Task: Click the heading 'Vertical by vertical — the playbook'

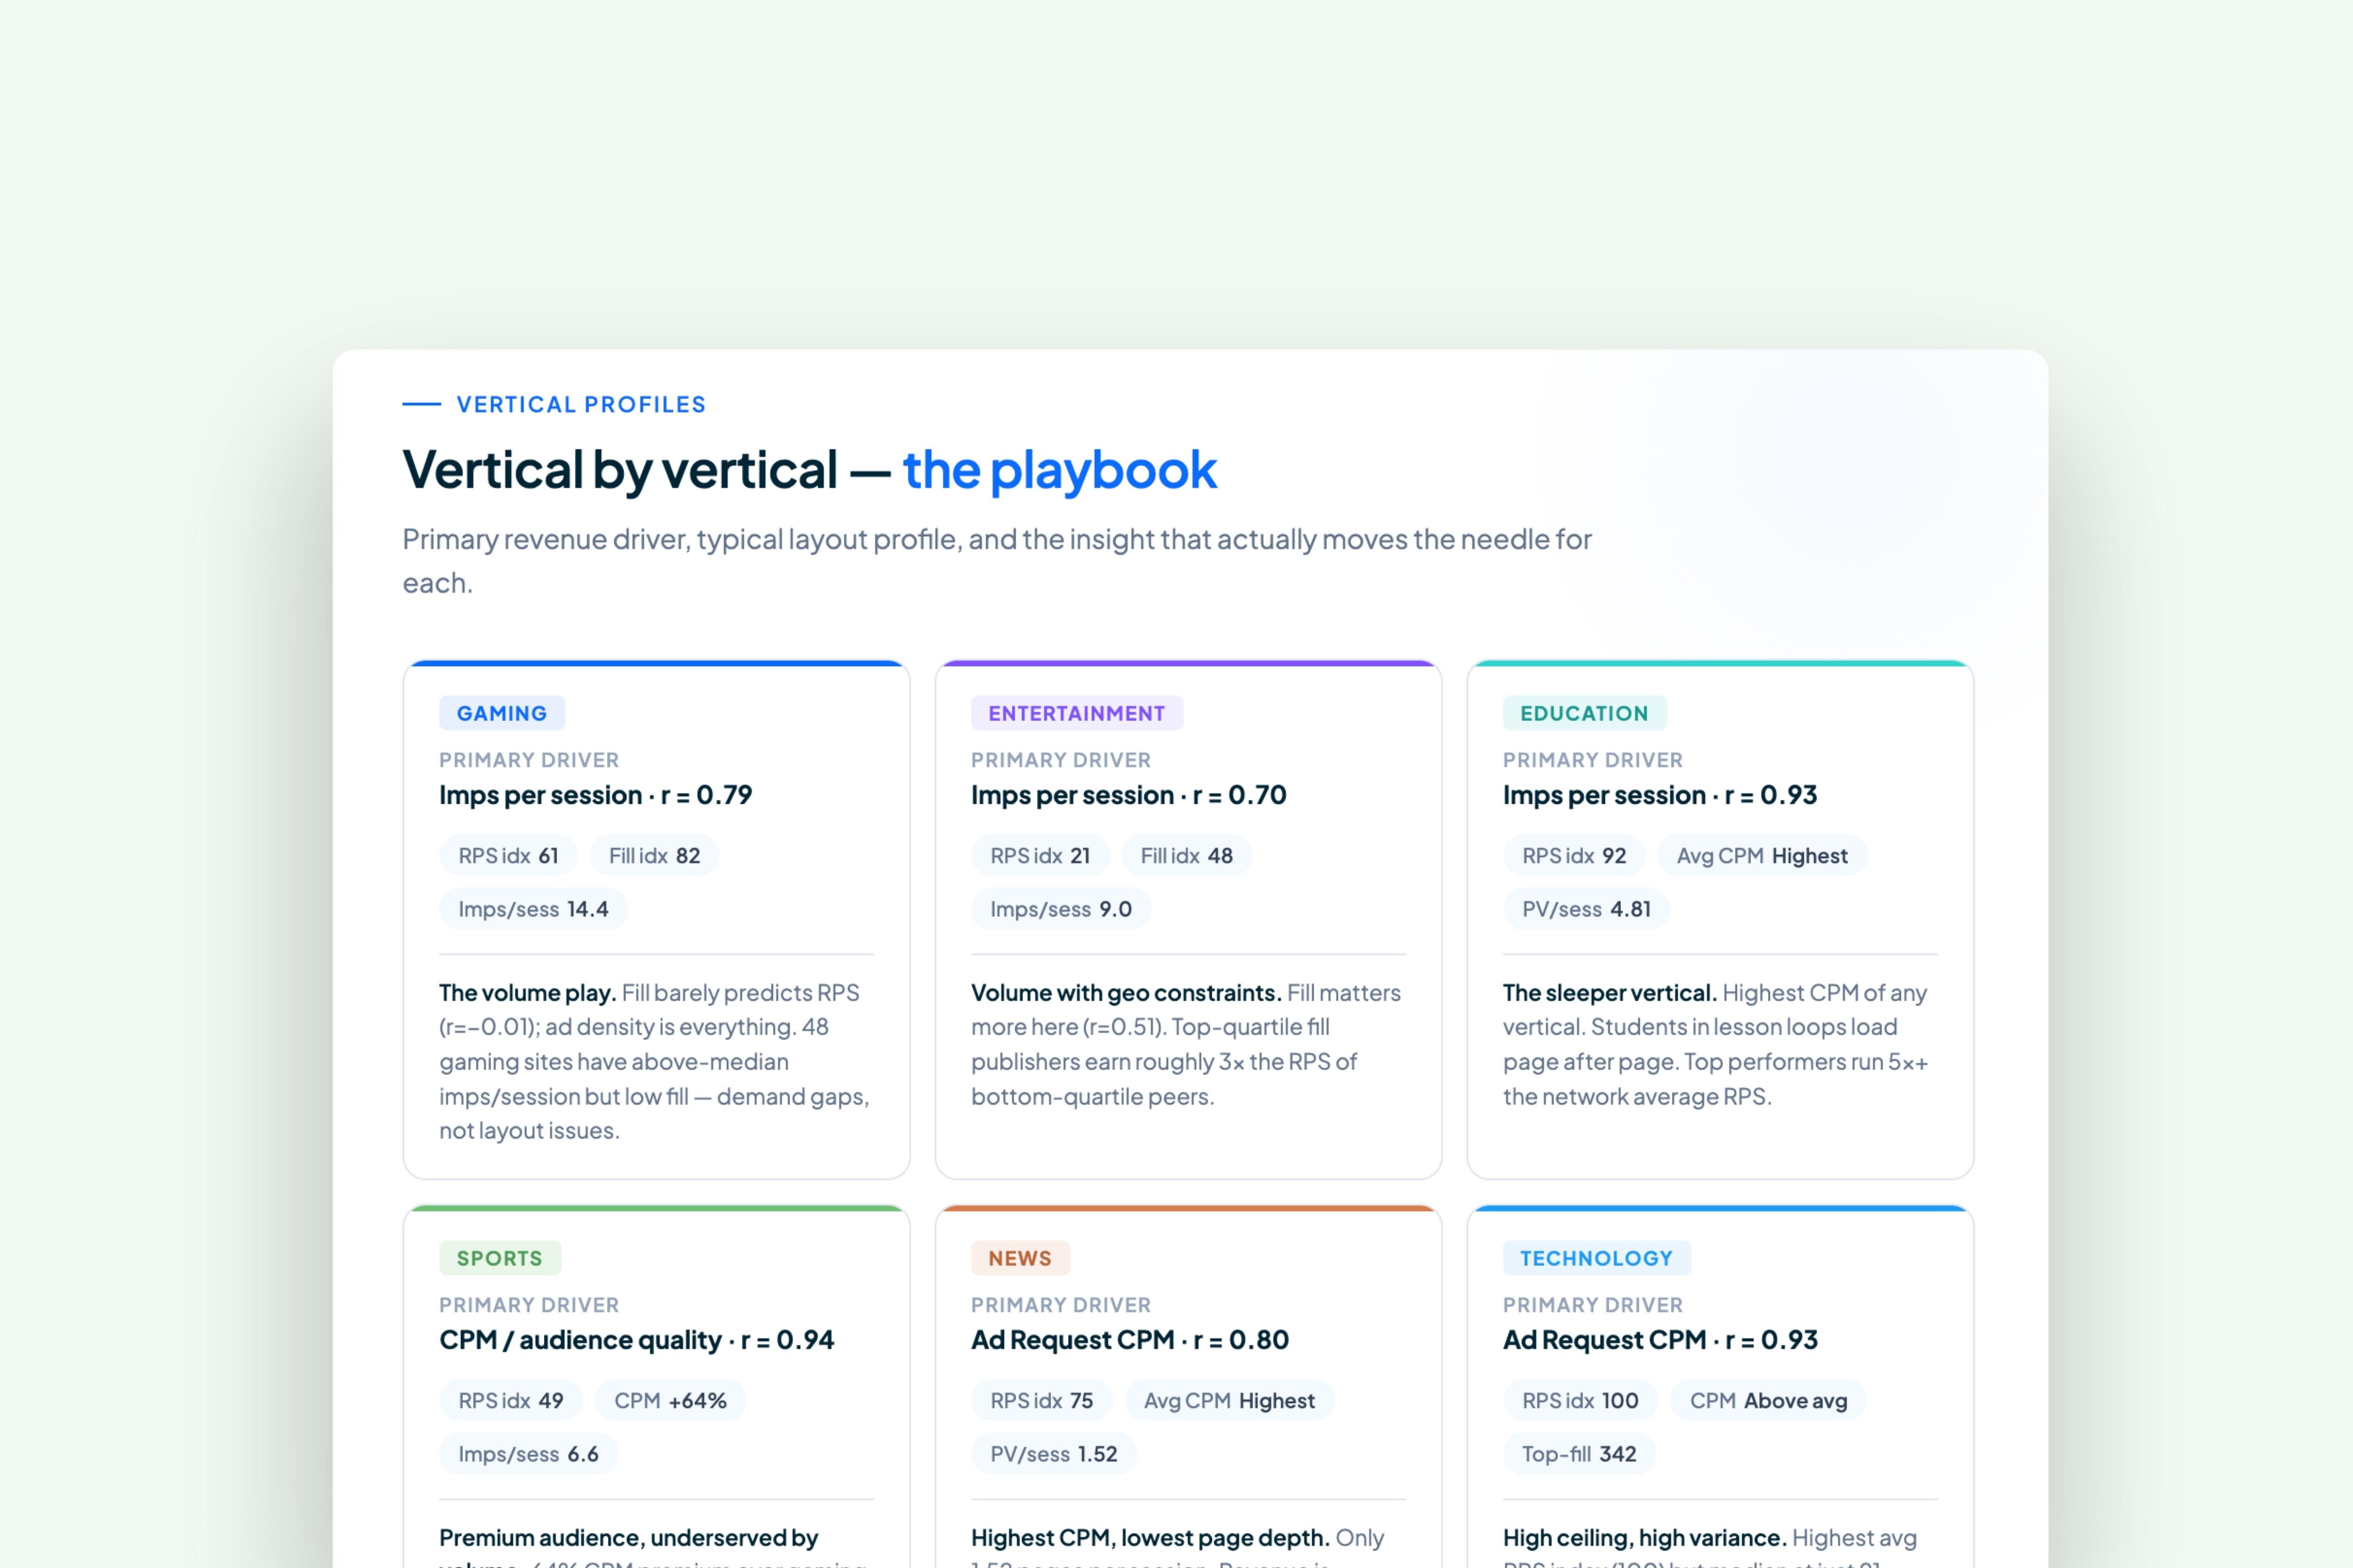Action: pos(809,470)
